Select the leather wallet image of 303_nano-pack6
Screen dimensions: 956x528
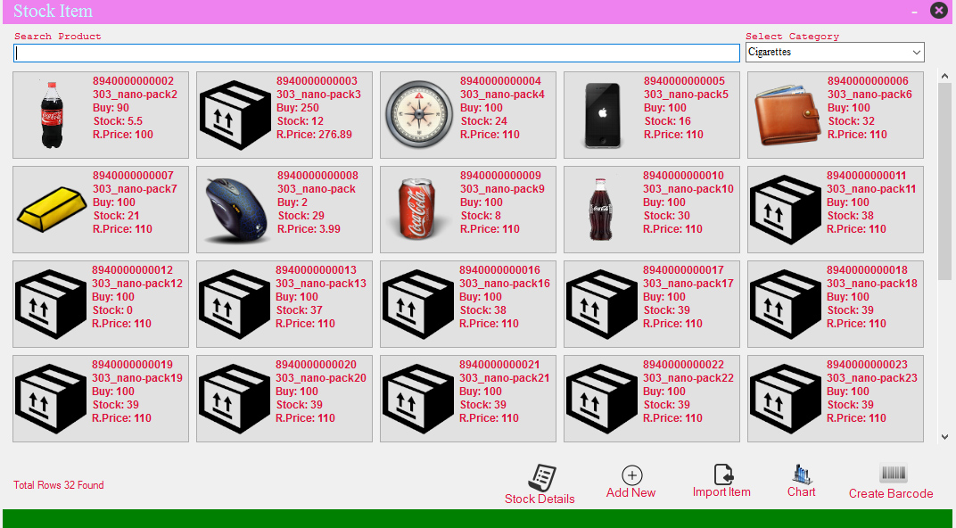coord(787,115)
